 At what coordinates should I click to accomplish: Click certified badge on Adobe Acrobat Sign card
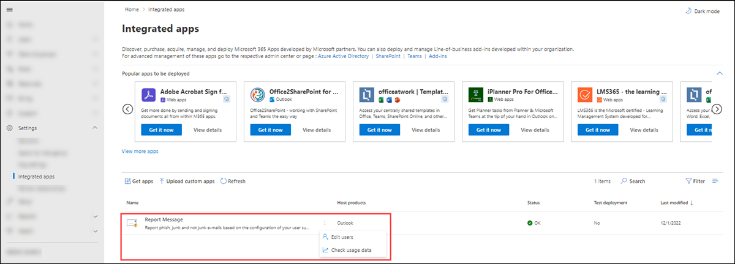(x=227, y=98)
